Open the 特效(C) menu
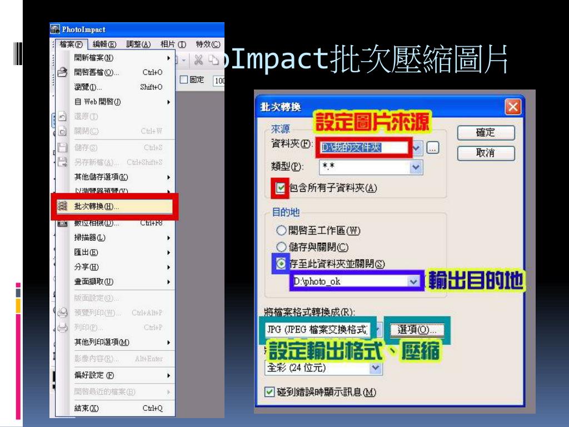The height and width of the screenshot is (427, 569). (x=208, y=44)
